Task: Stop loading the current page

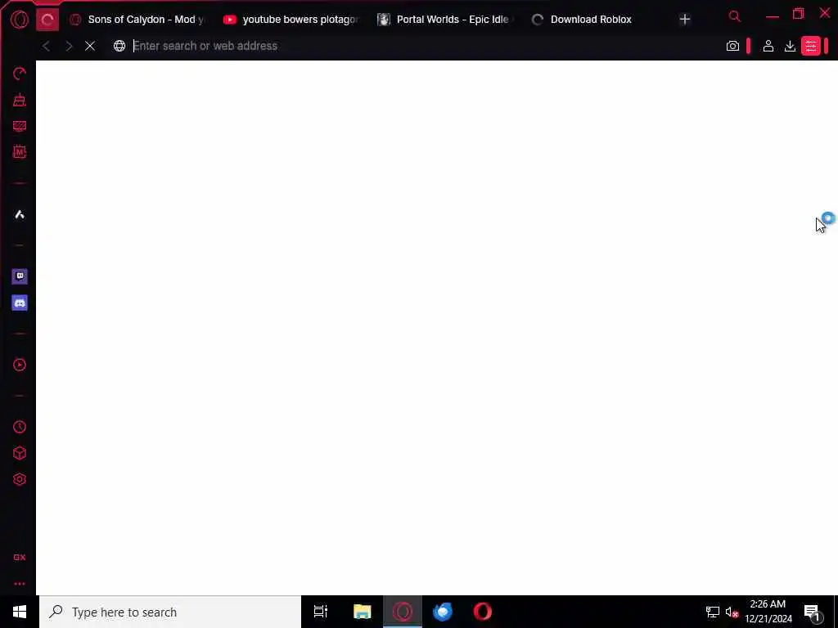Action: pyautogui.click(x=90, y=46)
